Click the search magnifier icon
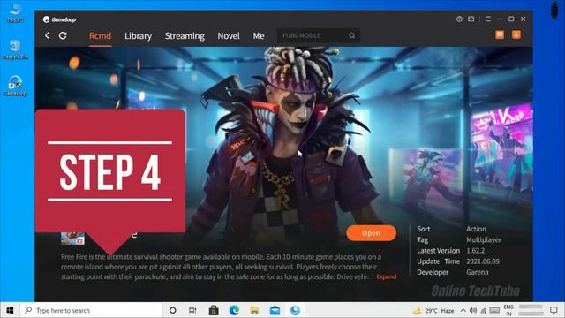Image resolution: width=565 pixels, height=318 pixels. pyautogui.click(x=351, y=35)
